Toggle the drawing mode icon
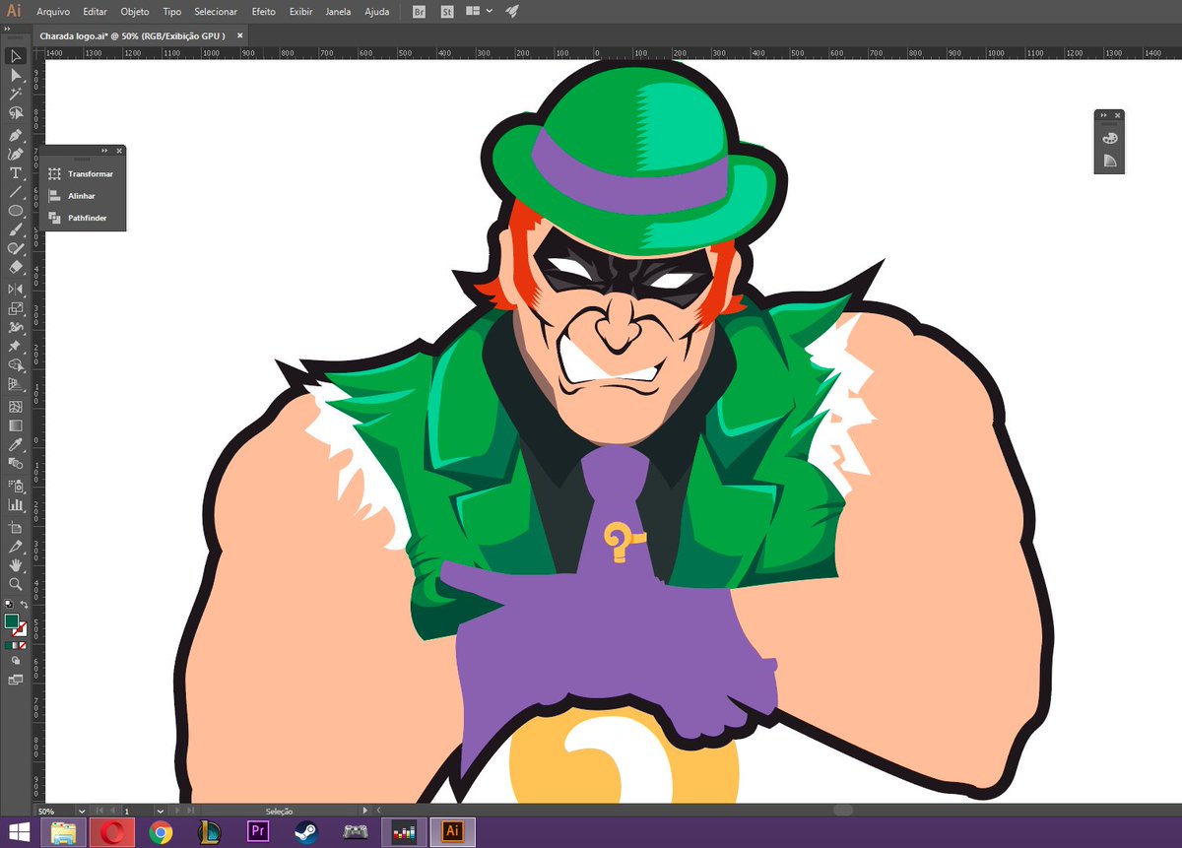 [16, 661]
